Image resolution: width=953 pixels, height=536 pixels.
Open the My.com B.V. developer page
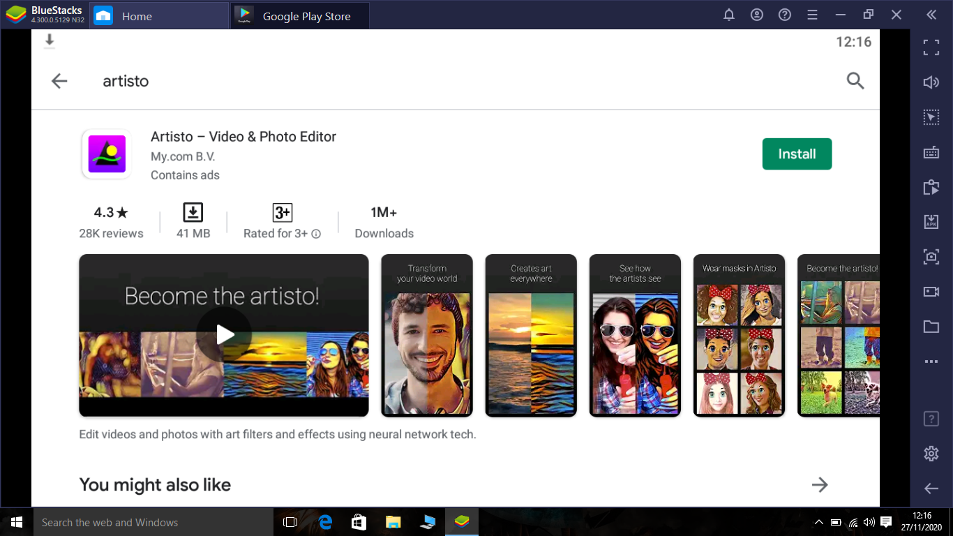click(183, 157)
